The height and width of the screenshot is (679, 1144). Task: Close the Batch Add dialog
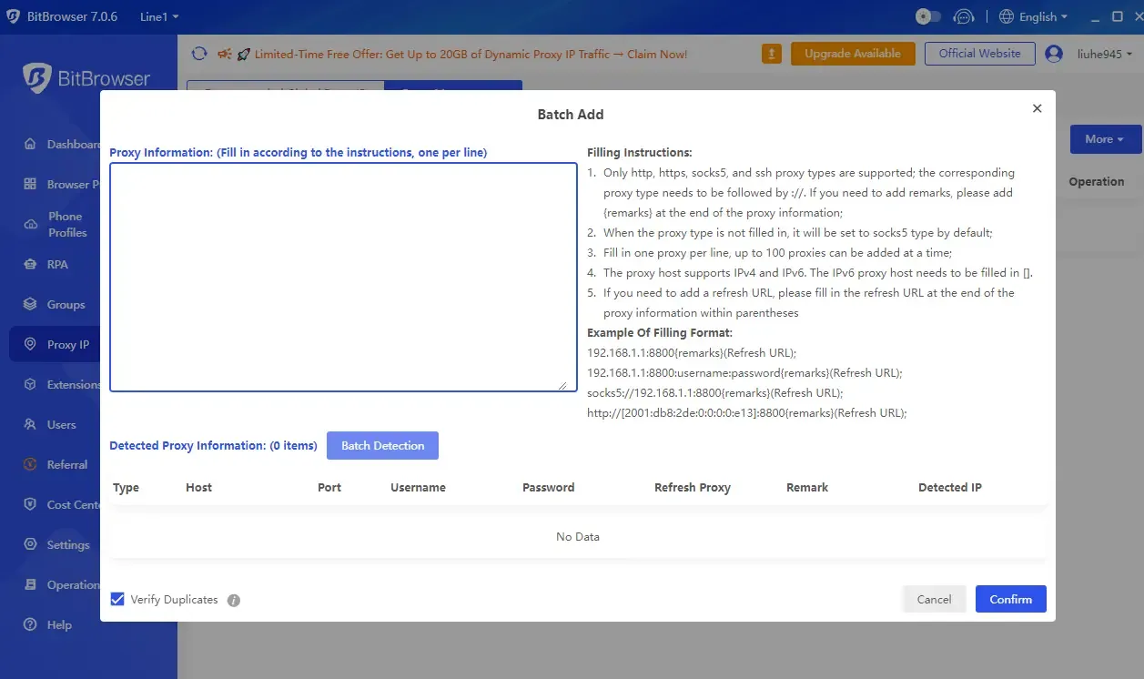pyautogui.click(x=1037, y=108)
